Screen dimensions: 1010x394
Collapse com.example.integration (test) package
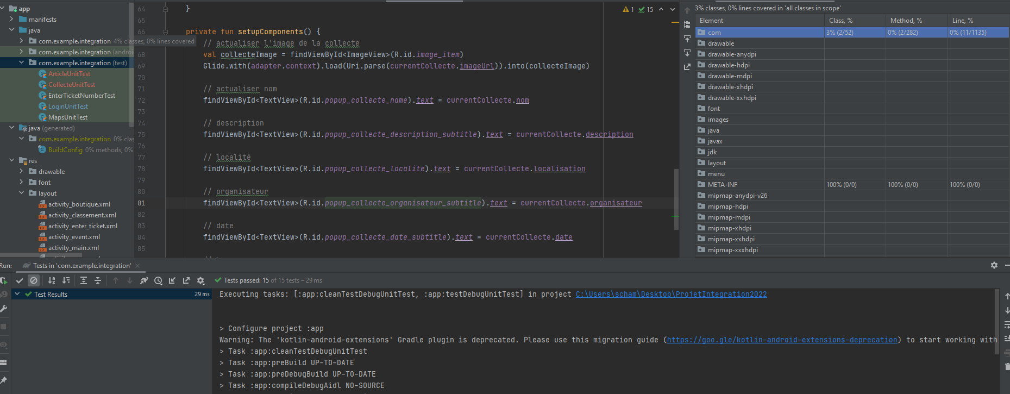[22, 62]
